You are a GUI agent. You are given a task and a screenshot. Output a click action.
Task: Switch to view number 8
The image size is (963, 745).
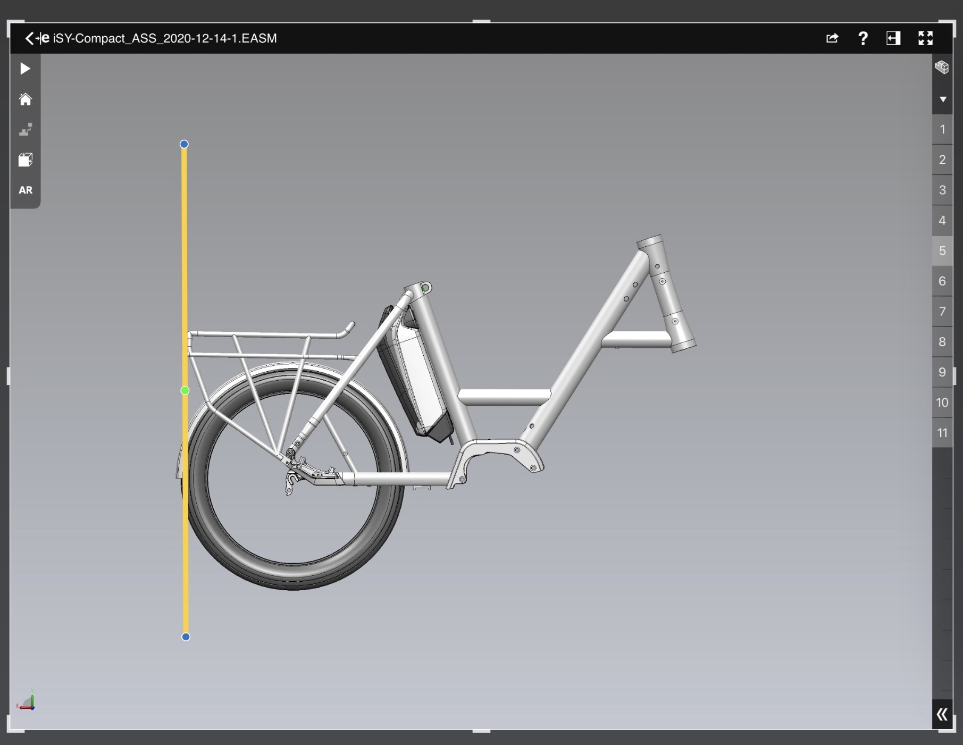(942, 342)
